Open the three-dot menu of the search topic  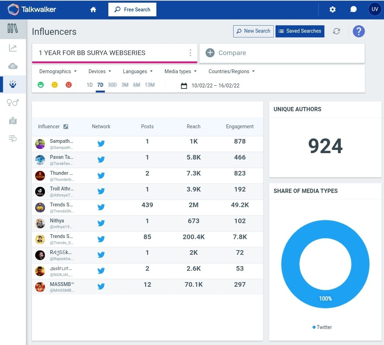(190, 53)
